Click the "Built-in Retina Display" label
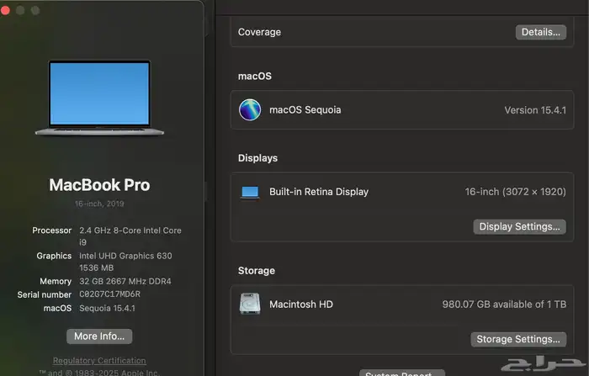Image resolution: width=589 pixels, height=376 pixels. (319, 192)
